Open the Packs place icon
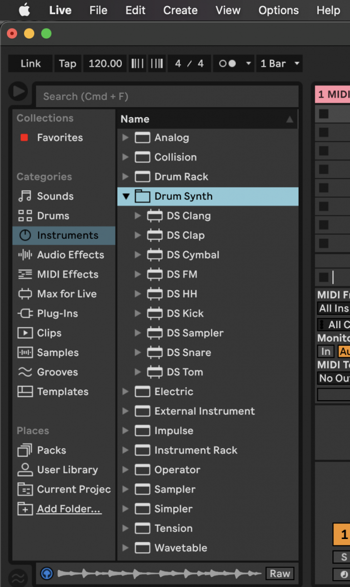Image resolution: width=350 pixels, height=587 pixels. tap(24, 450)
